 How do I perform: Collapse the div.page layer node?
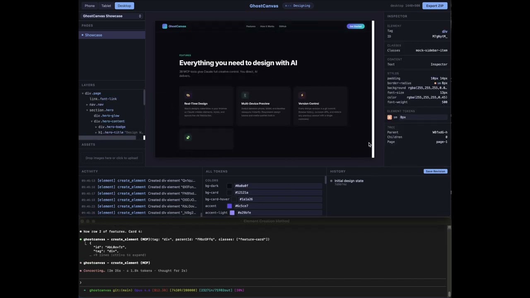point(83,94)
